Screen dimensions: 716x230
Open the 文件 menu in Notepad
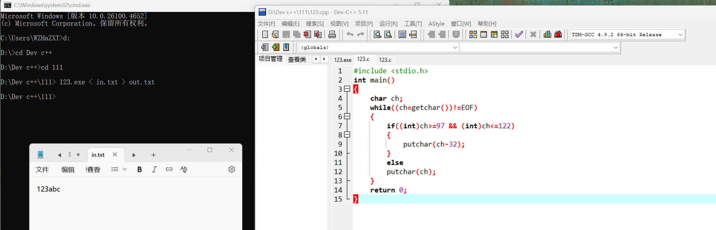[x=42, y=170]
